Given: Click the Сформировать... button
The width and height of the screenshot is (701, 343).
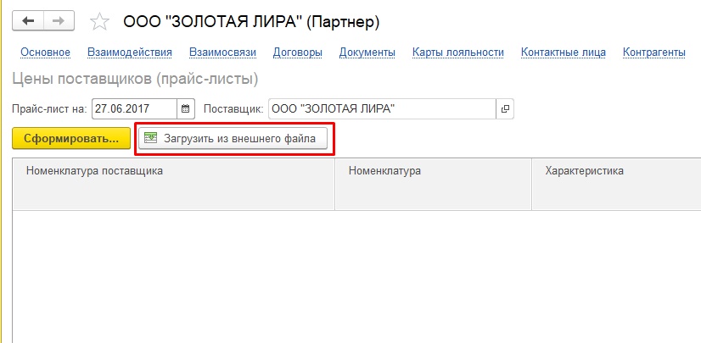Looking at the screenshot, I should (x=71, y=139).
